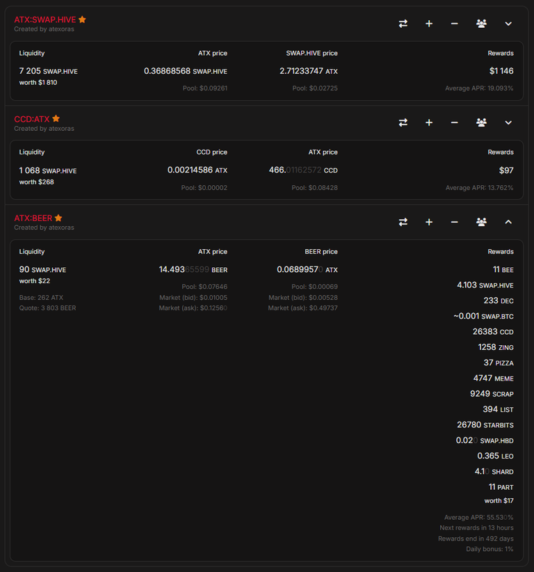The image size is (534, 572).
Task: Click 'Market (ask): $0.49737' under BEER price
Action: pyautogui.click(x=303, y=308)
